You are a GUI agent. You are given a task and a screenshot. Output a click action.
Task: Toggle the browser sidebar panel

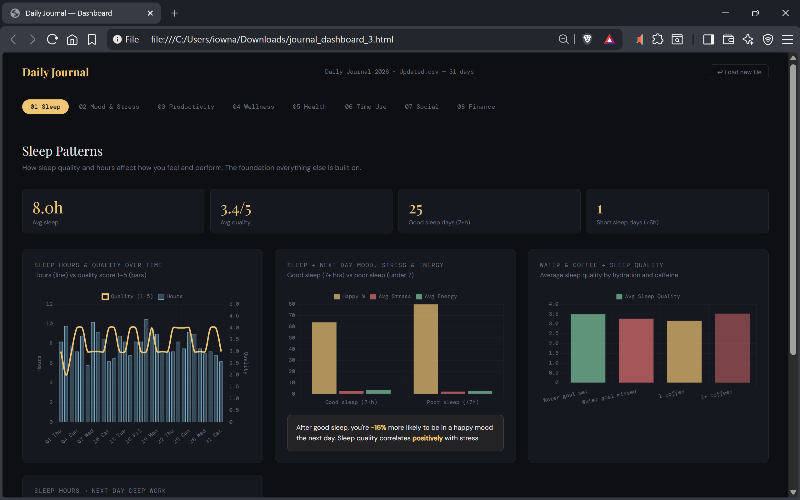tap(708, 39)
